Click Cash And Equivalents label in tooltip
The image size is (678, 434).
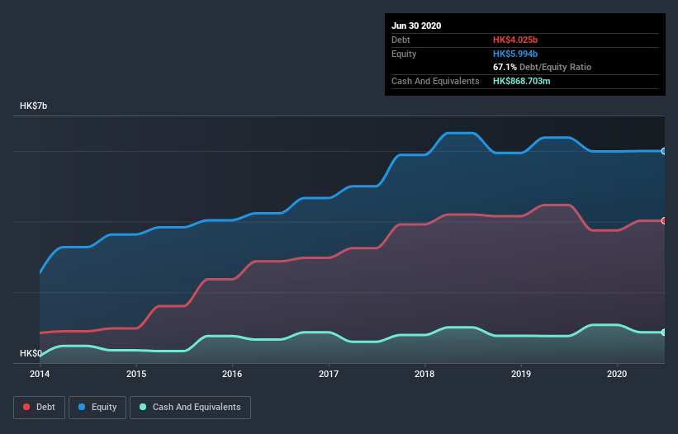tap(435, 81)
